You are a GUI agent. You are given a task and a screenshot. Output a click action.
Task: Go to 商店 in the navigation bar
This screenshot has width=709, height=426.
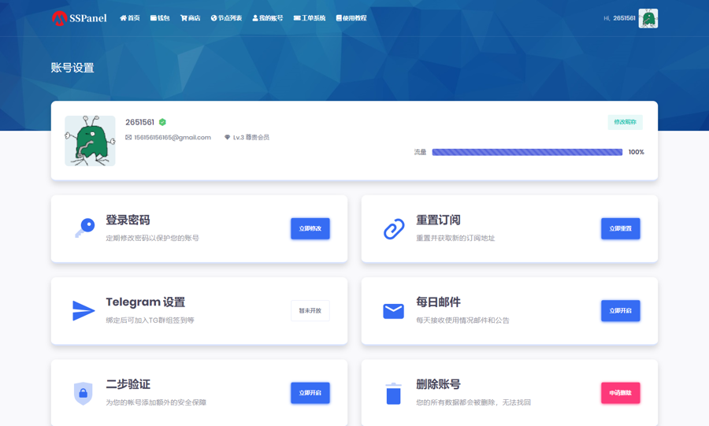(191, 18)
